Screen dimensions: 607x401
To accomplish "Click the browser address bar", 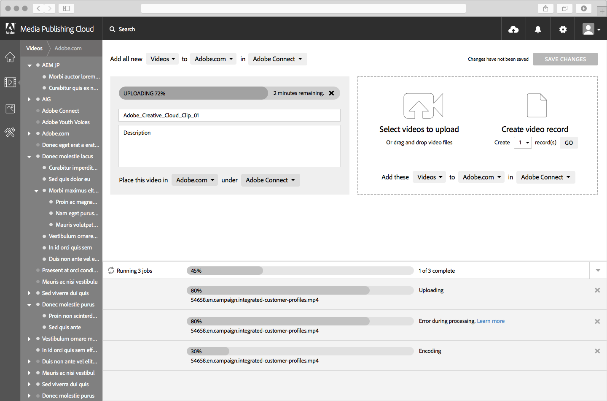I will point(303,8).
